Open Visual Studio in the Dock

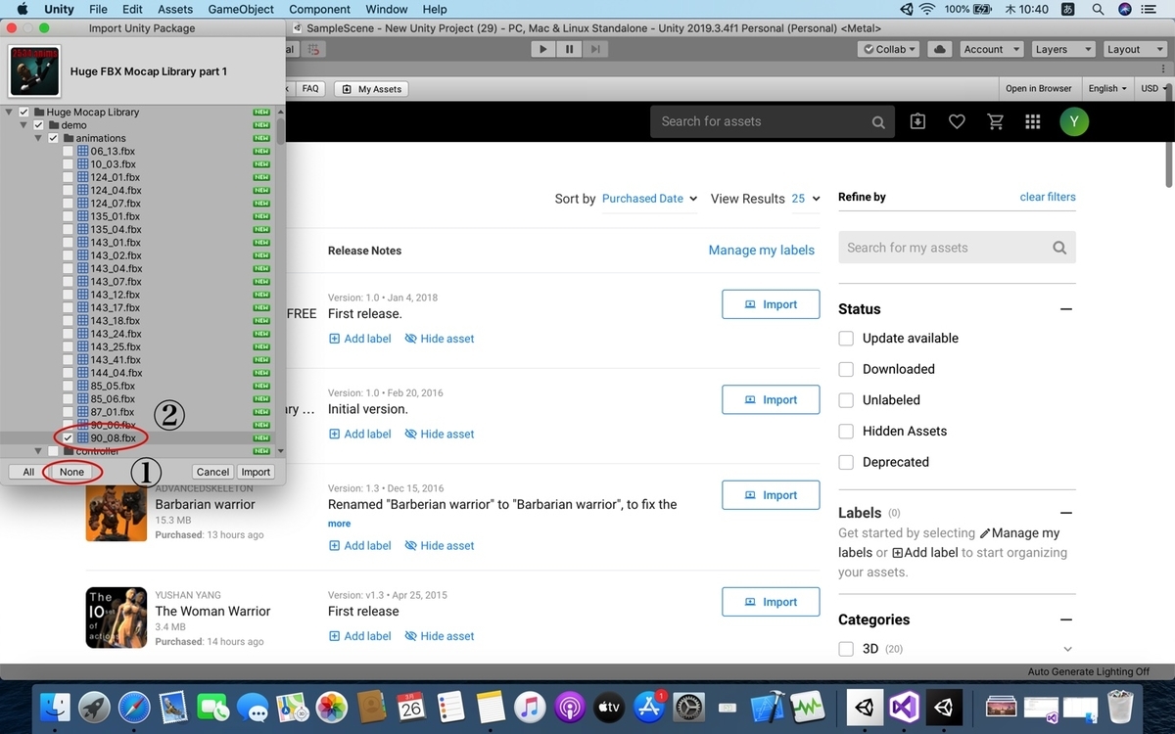(906, 707)
